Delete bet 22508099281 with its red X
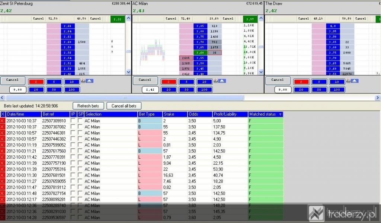Screen dimensions: 381x223 click(x=3, y=200)
